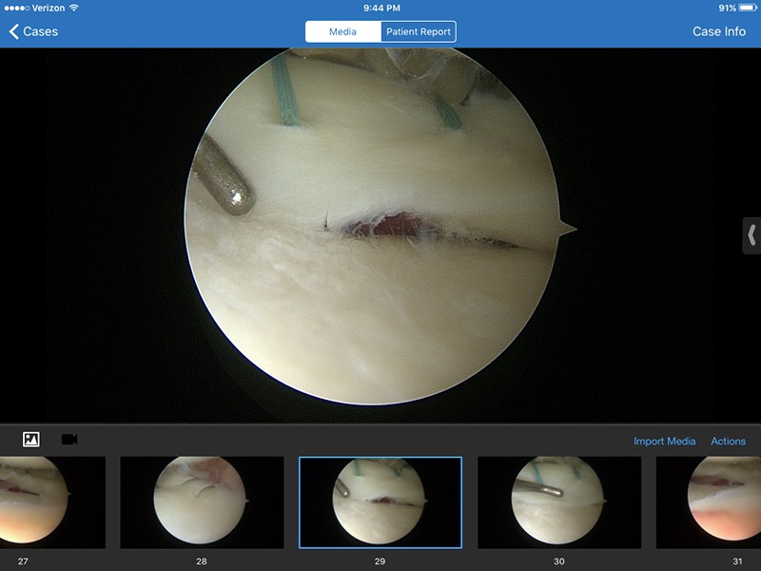Switch to the Media tab
Screen dimensions: 761x571
[343, 31]
